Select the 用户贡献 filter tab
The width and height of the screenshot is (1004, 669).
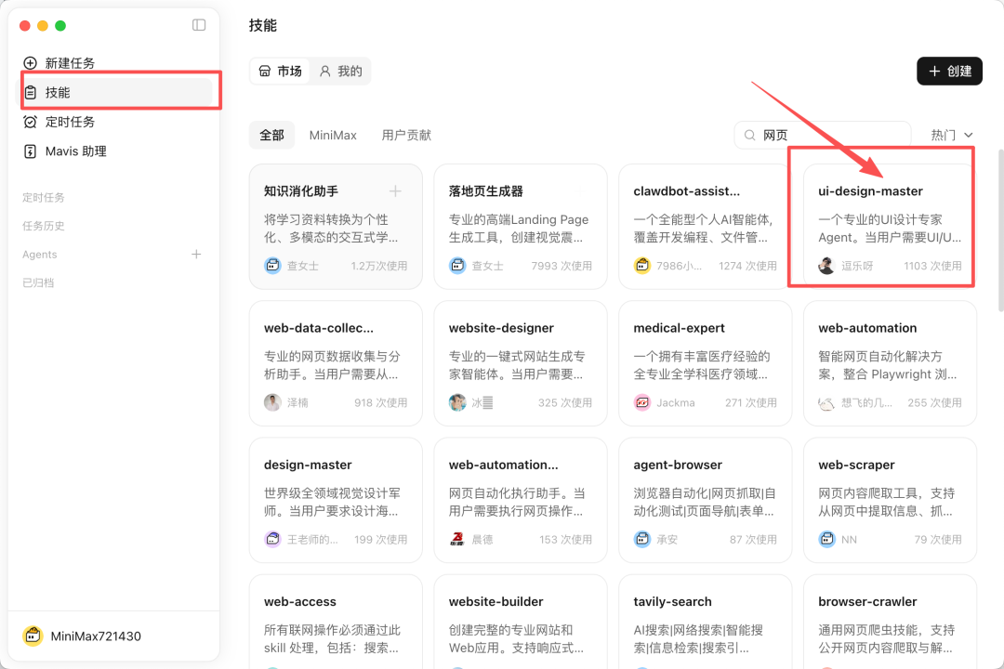(406, 135)
